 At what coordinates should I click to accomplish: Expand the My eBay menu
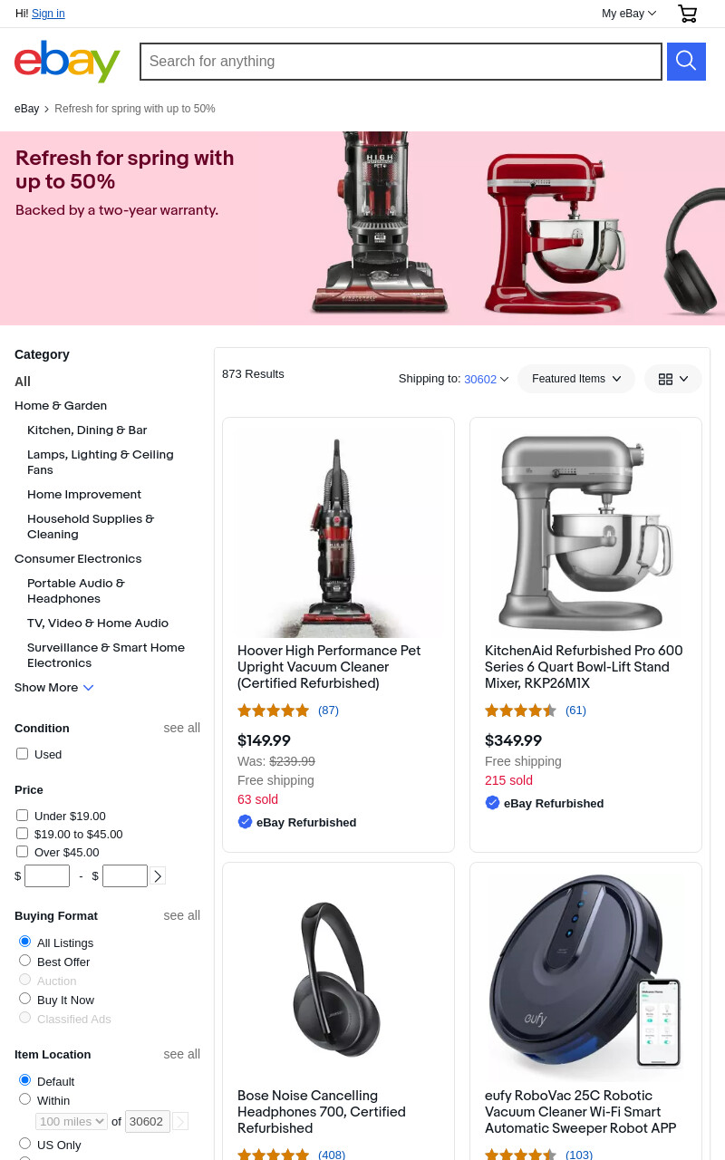[629, 14]
